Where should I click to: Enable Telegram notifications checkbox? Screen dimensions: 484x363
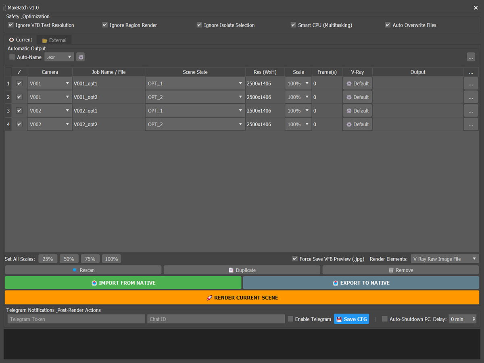click(290, 319)
